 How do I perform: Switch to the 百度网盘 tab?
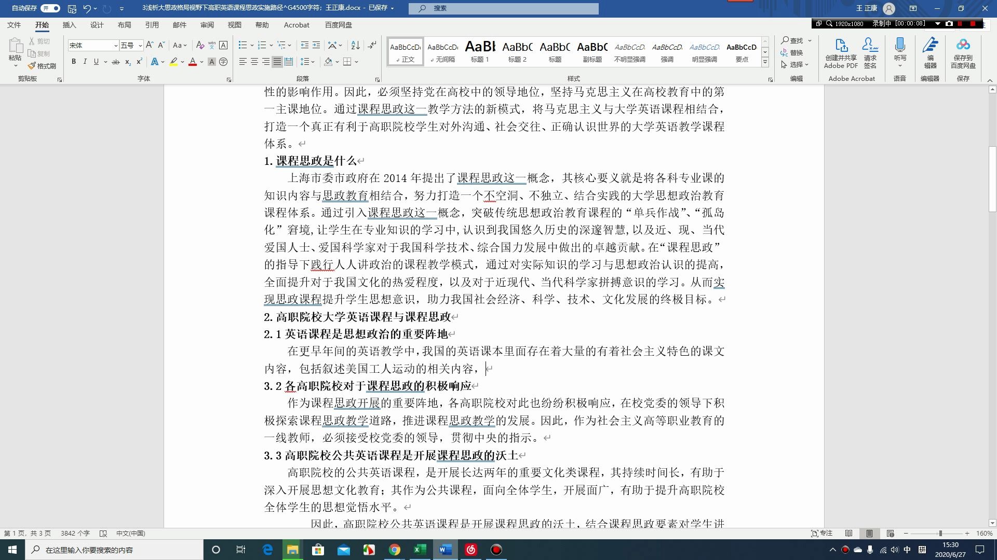point(339,25)
